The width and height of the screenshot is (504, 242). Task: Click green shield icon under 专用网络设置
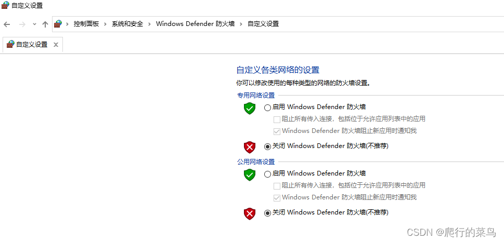pos(250,109)
